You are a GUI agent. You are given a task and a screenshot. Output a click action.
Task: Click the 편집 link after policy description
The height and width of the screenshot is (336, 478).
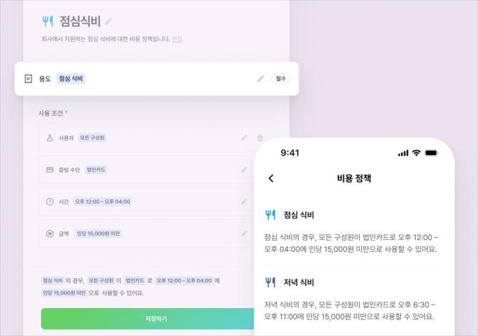[x=177, y=39]
